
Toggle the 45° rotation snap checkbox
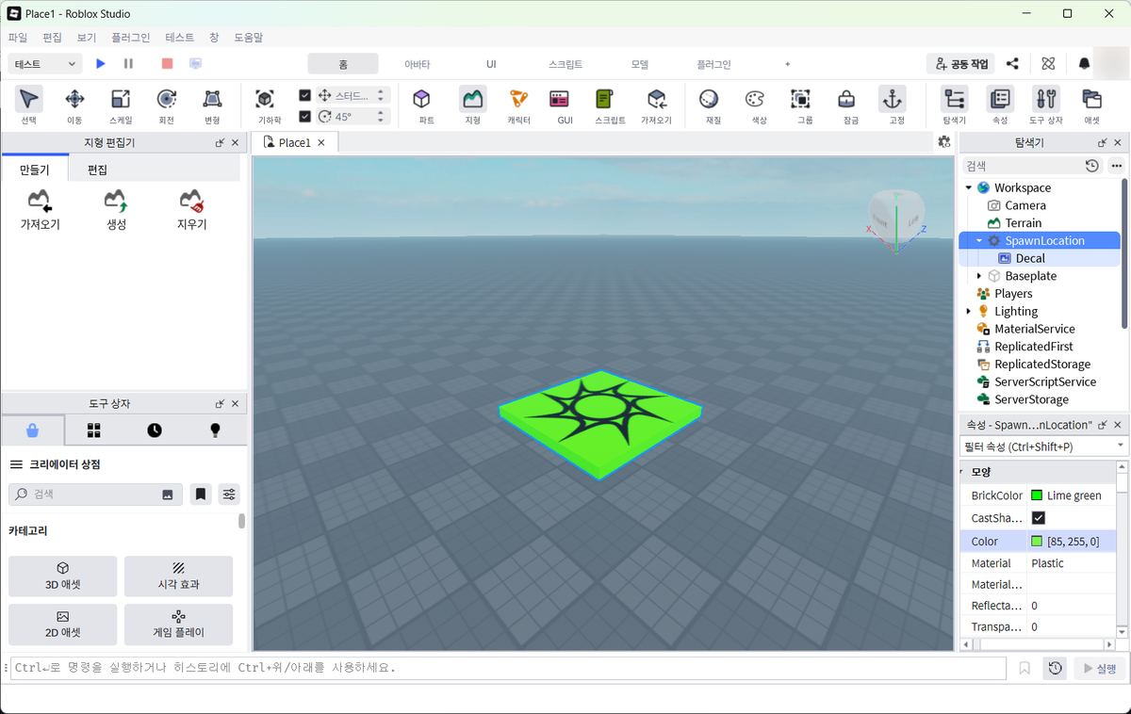304,117
